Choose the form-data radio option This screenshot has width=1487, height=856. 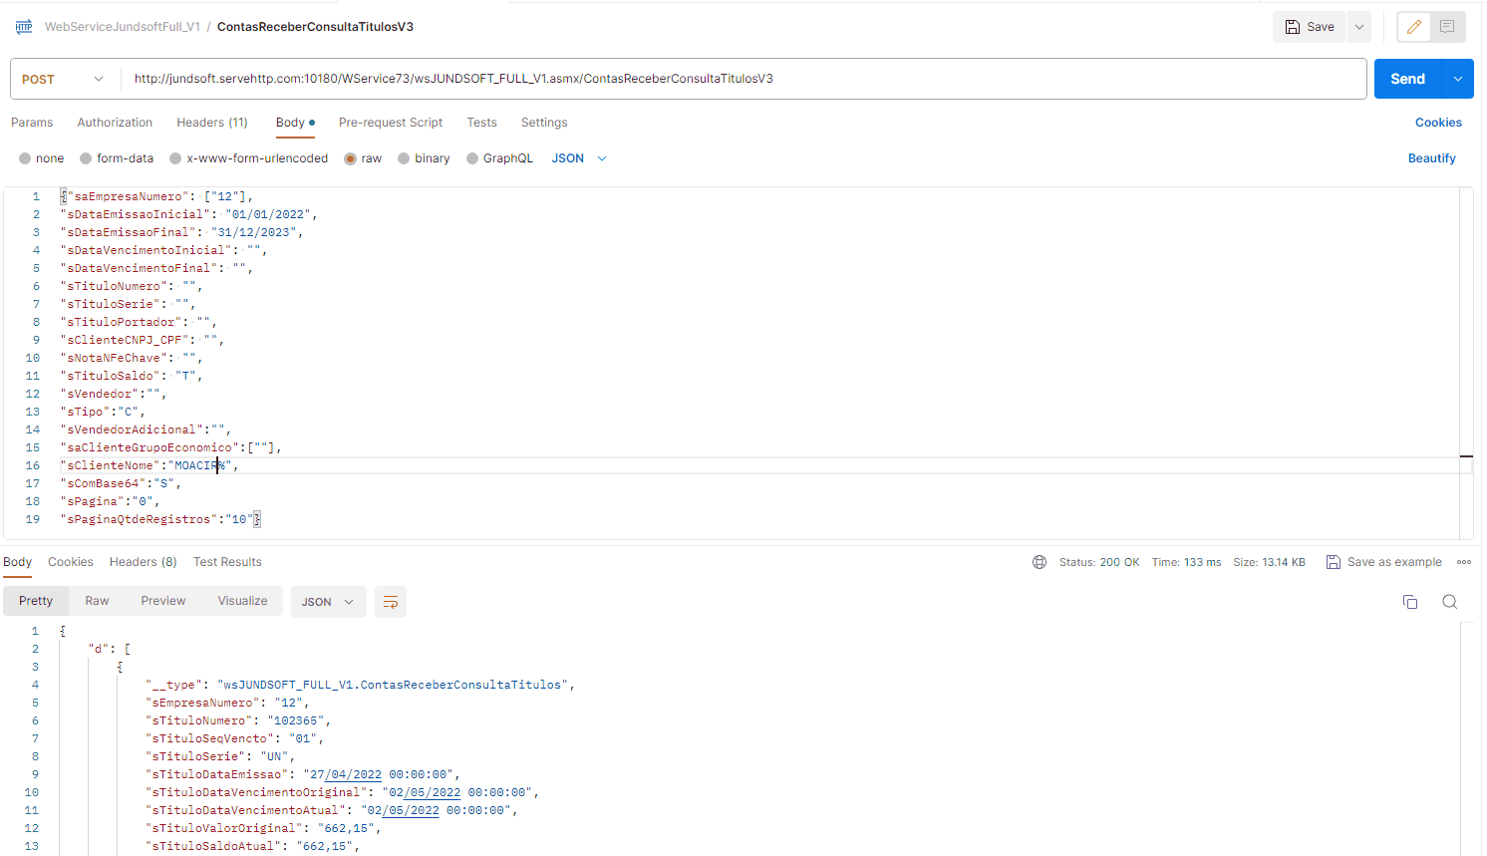[x=86, y=158]
